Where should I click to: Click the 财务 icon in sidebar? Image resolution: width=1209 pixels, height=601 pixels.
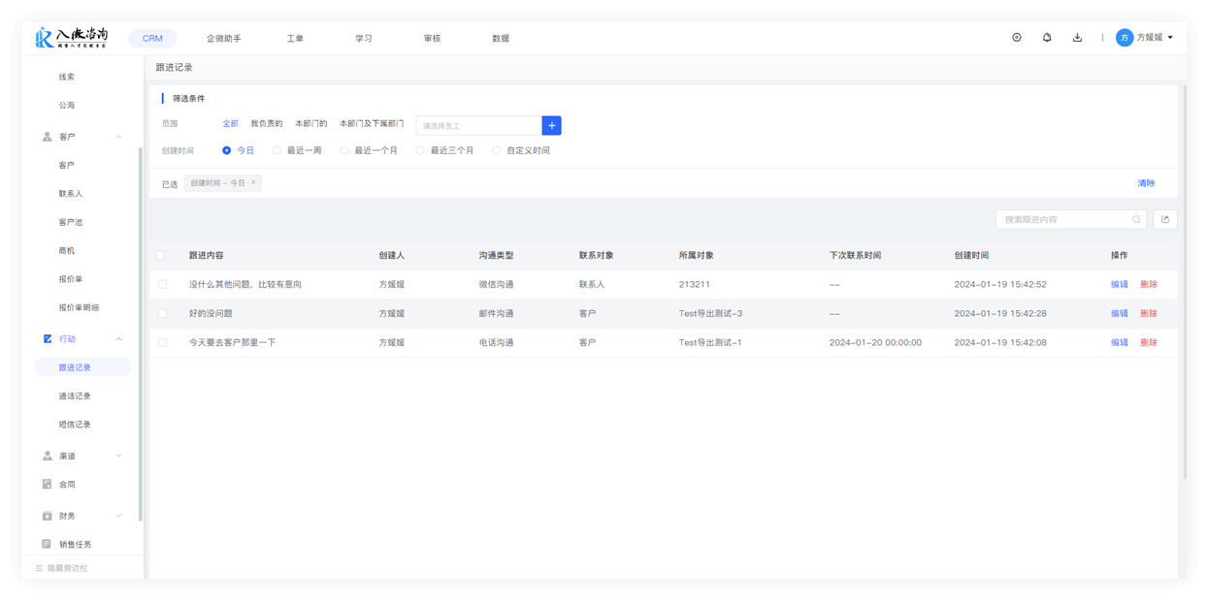pyautogui.click(x=47, y=516)
